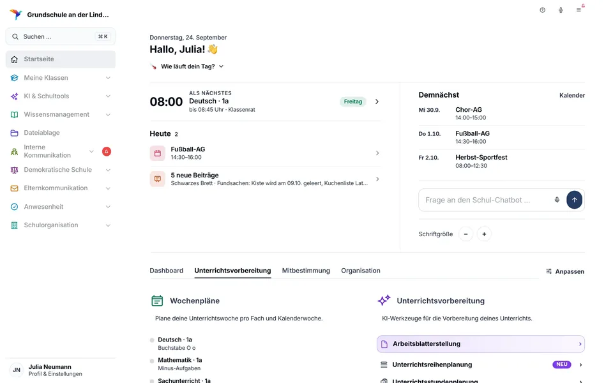613x383 pixels.
Task: Click the chatbot microphone icon
Action: click(x=557, y=200)
